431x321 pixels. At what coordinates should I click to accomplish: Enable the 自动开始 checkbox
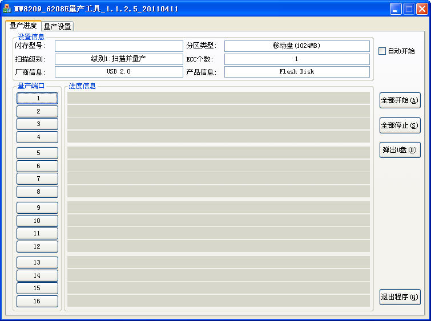click(382, 51)
